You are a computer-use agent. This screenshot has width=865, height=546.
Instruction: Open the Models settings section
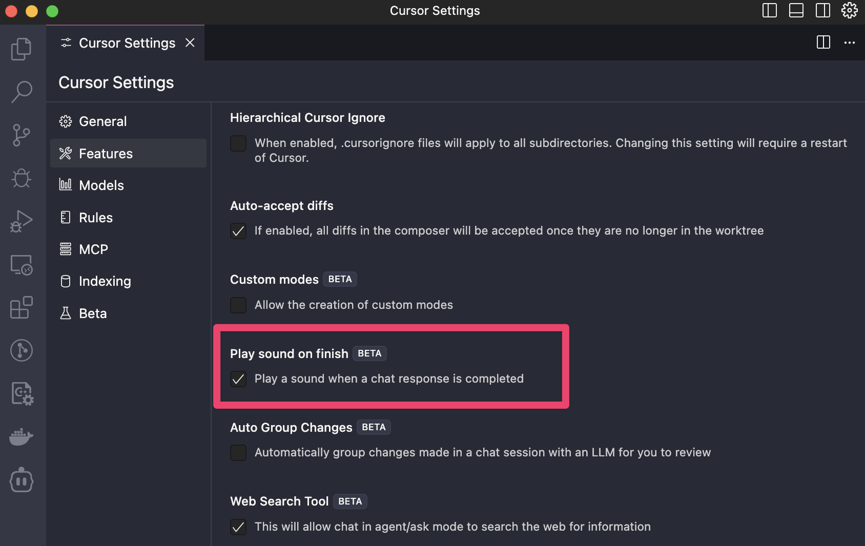coord(128,185)
